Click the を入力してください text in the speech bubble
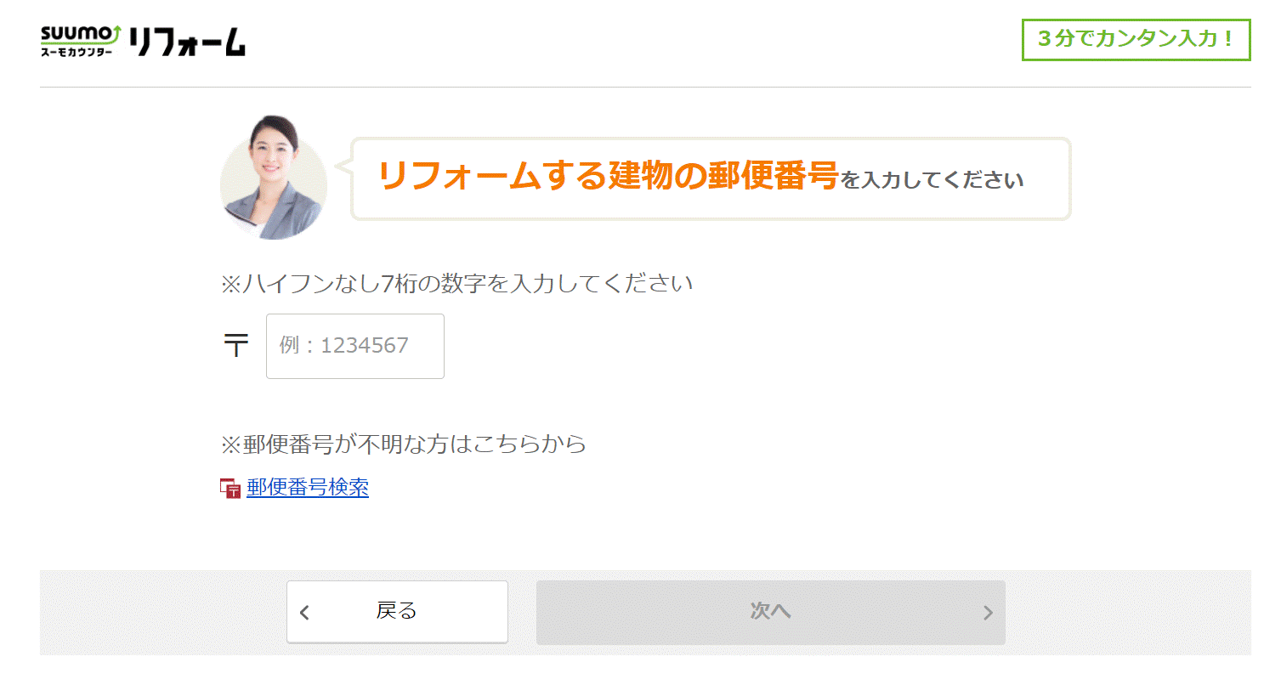Screen dimensions: 1281x679 click(x=932, y=180)
